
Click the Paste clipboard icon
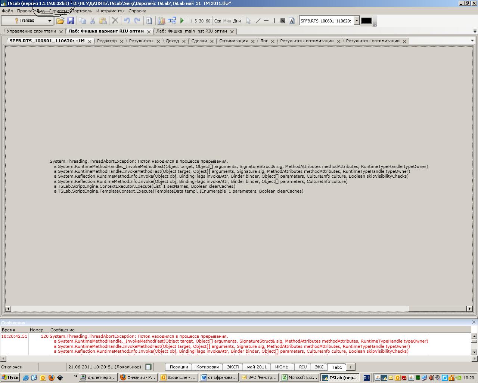(103, 21)
